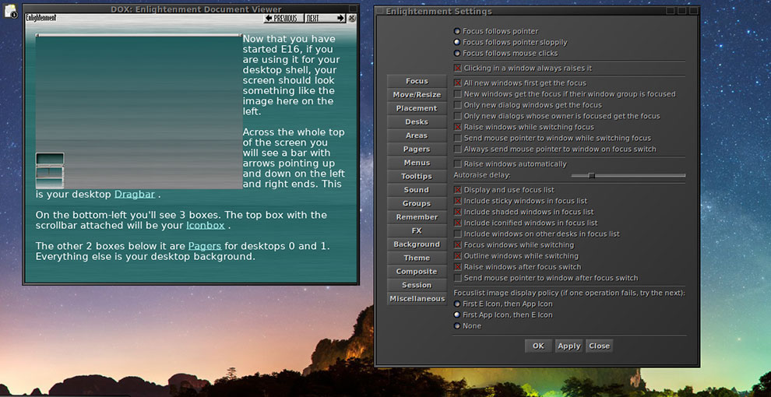Image resolution: width=771 pixels, height=397 pixels.
Task: Open the Miscellaneous settings tab
Action: pos(417,299)
